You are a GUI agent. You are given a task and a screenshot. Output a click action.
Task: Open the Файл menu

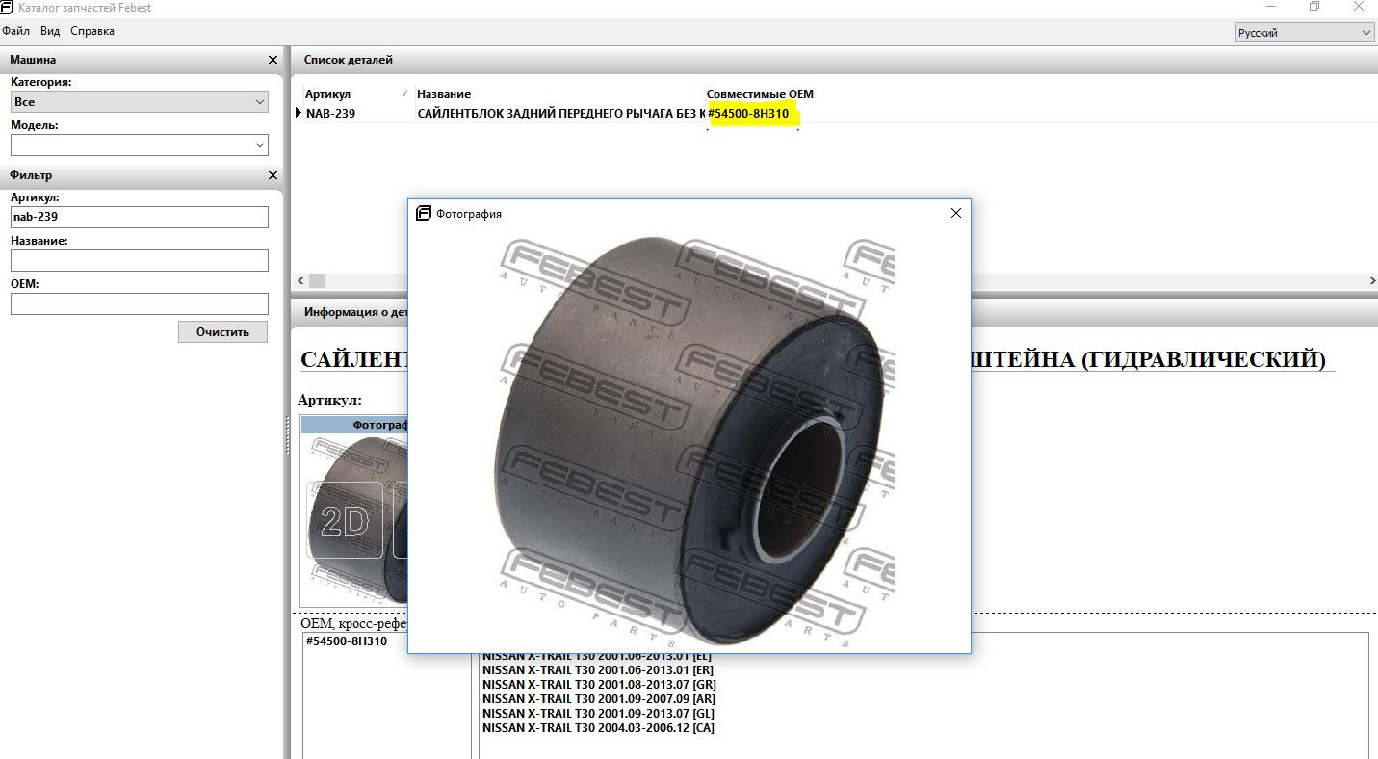15,31
